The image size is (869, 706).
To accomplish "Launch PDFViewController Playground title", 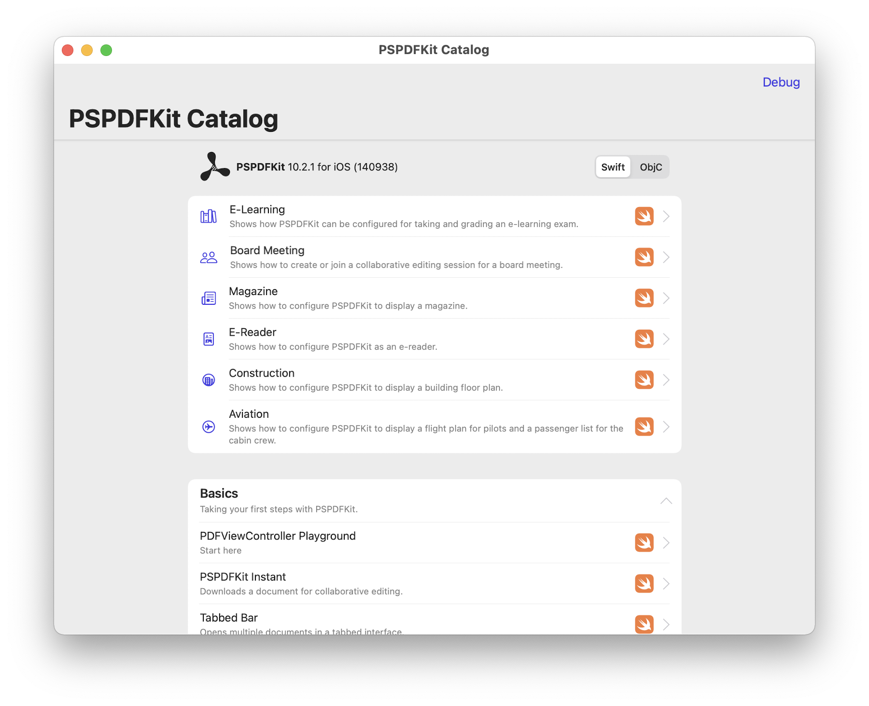I will tap(278, 536).
